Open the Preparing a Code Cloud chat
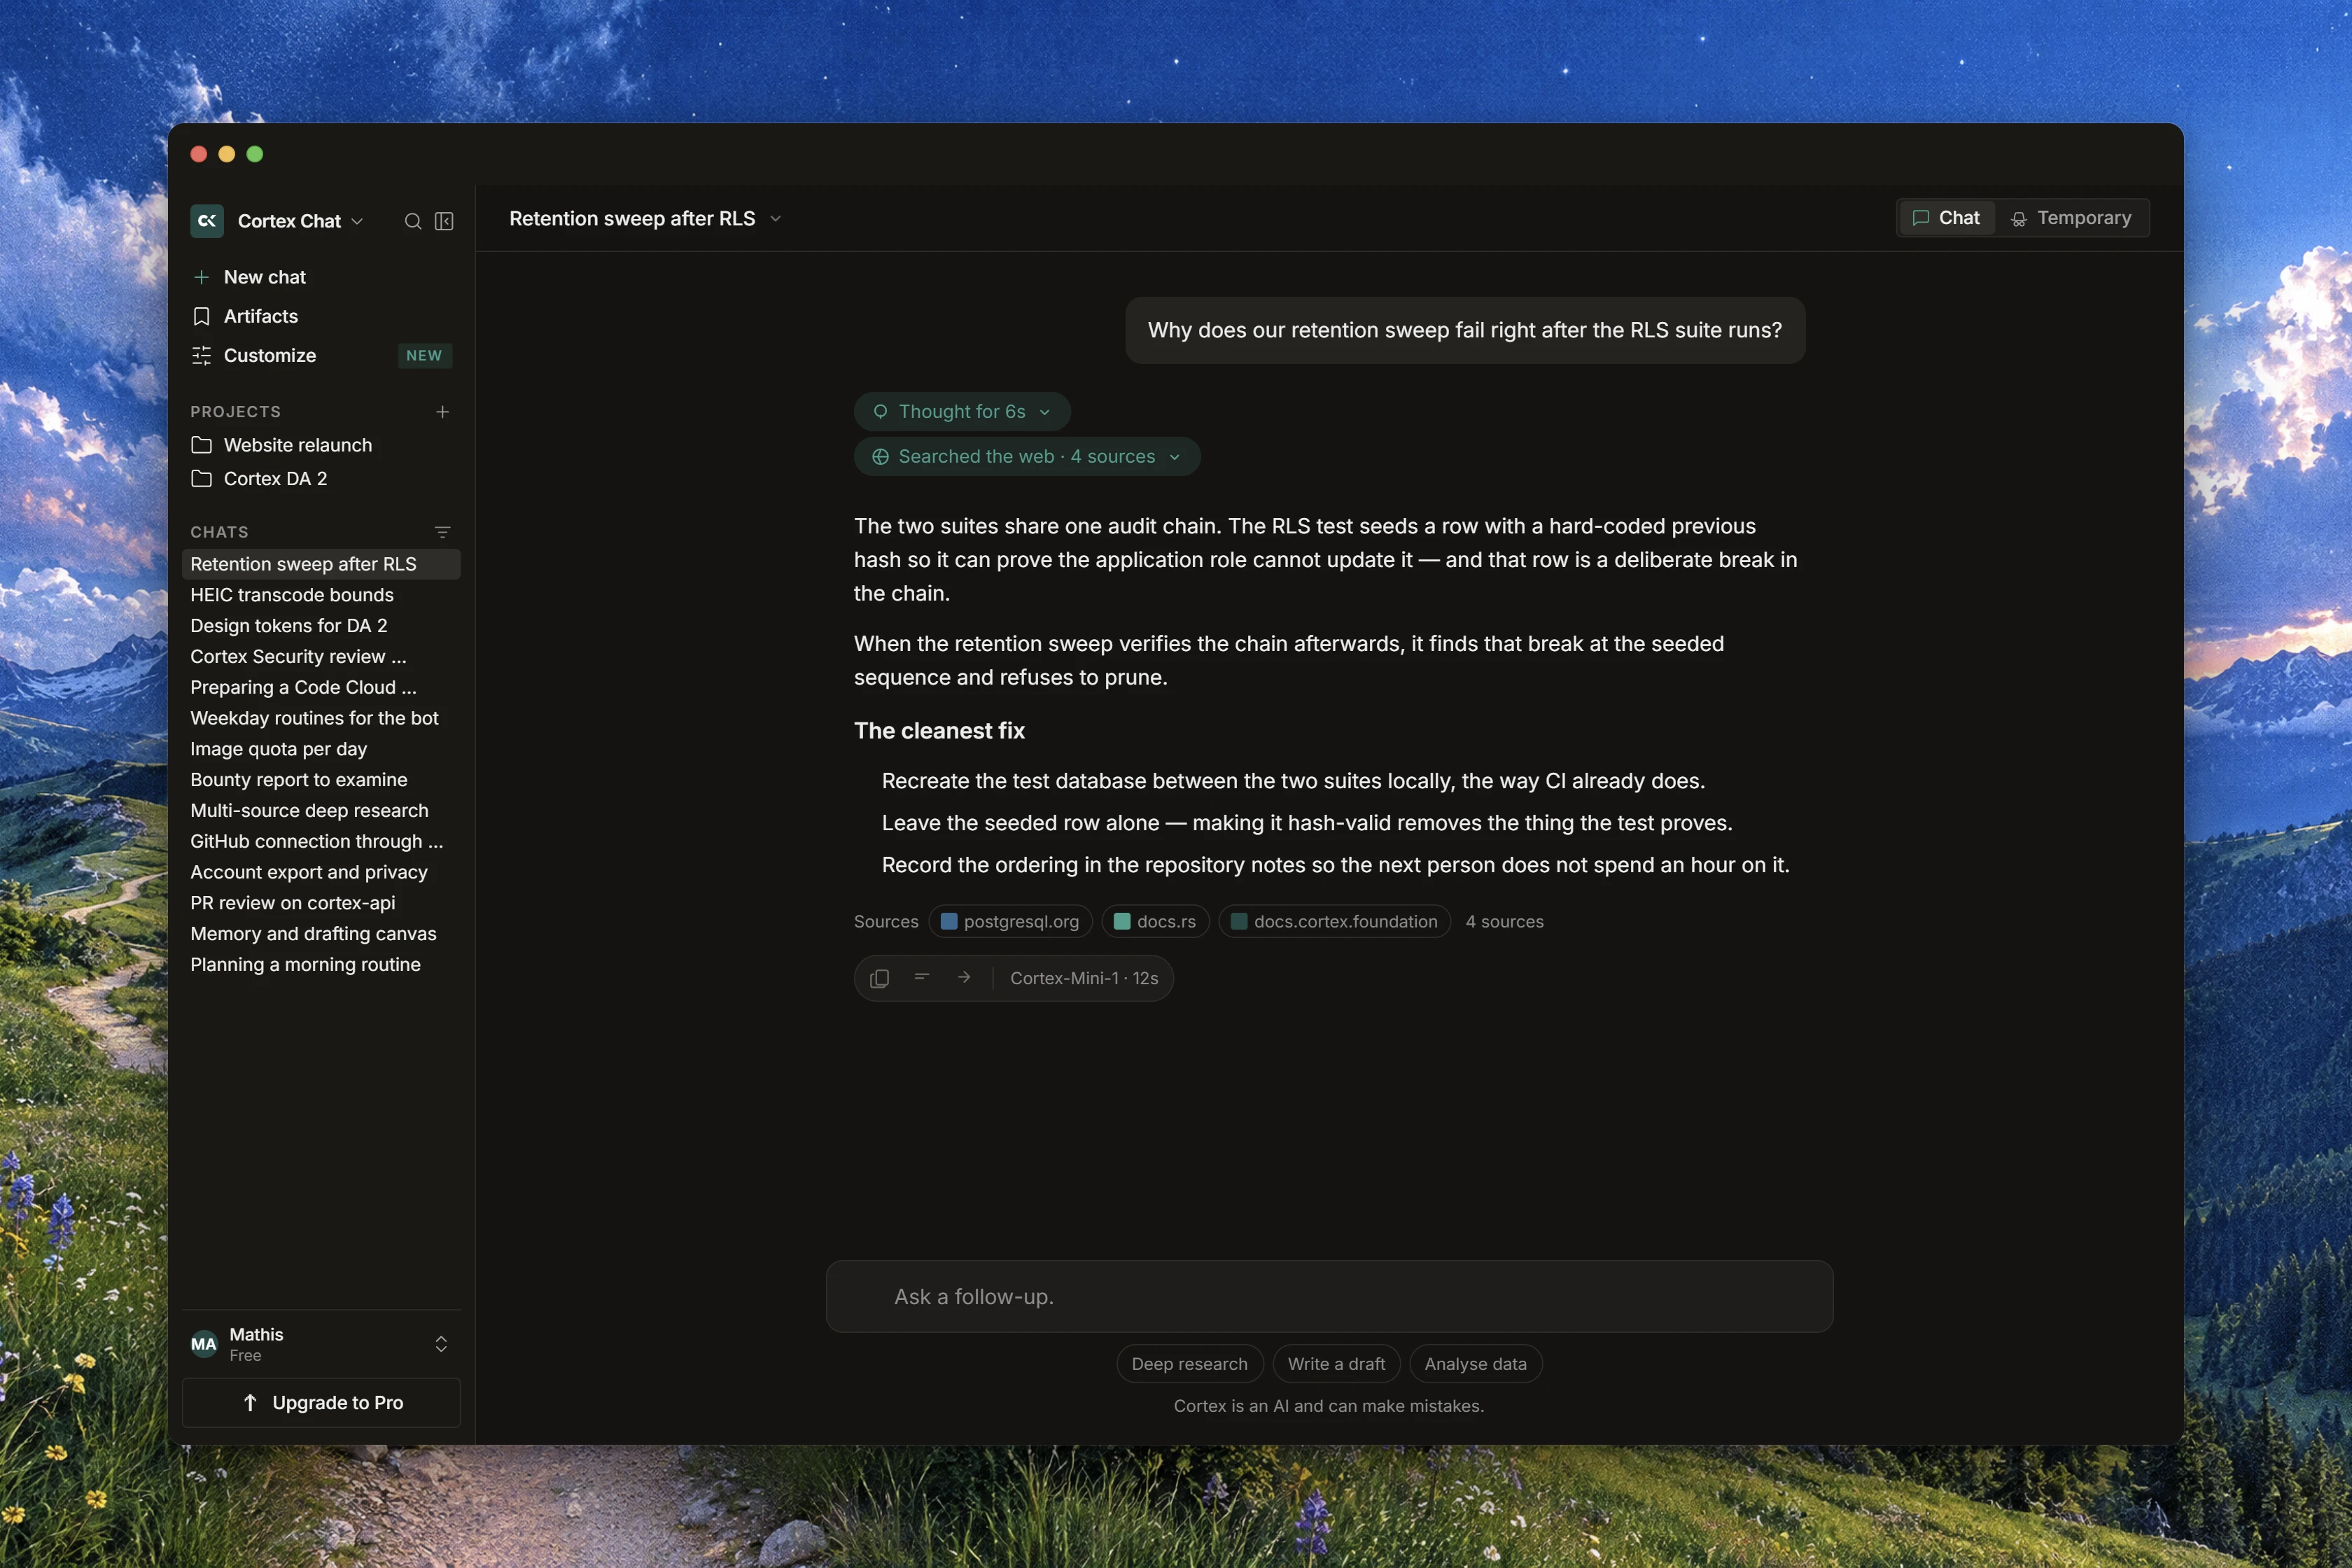The height and width of the screenshot is (1568, 2352). point(321,687)
